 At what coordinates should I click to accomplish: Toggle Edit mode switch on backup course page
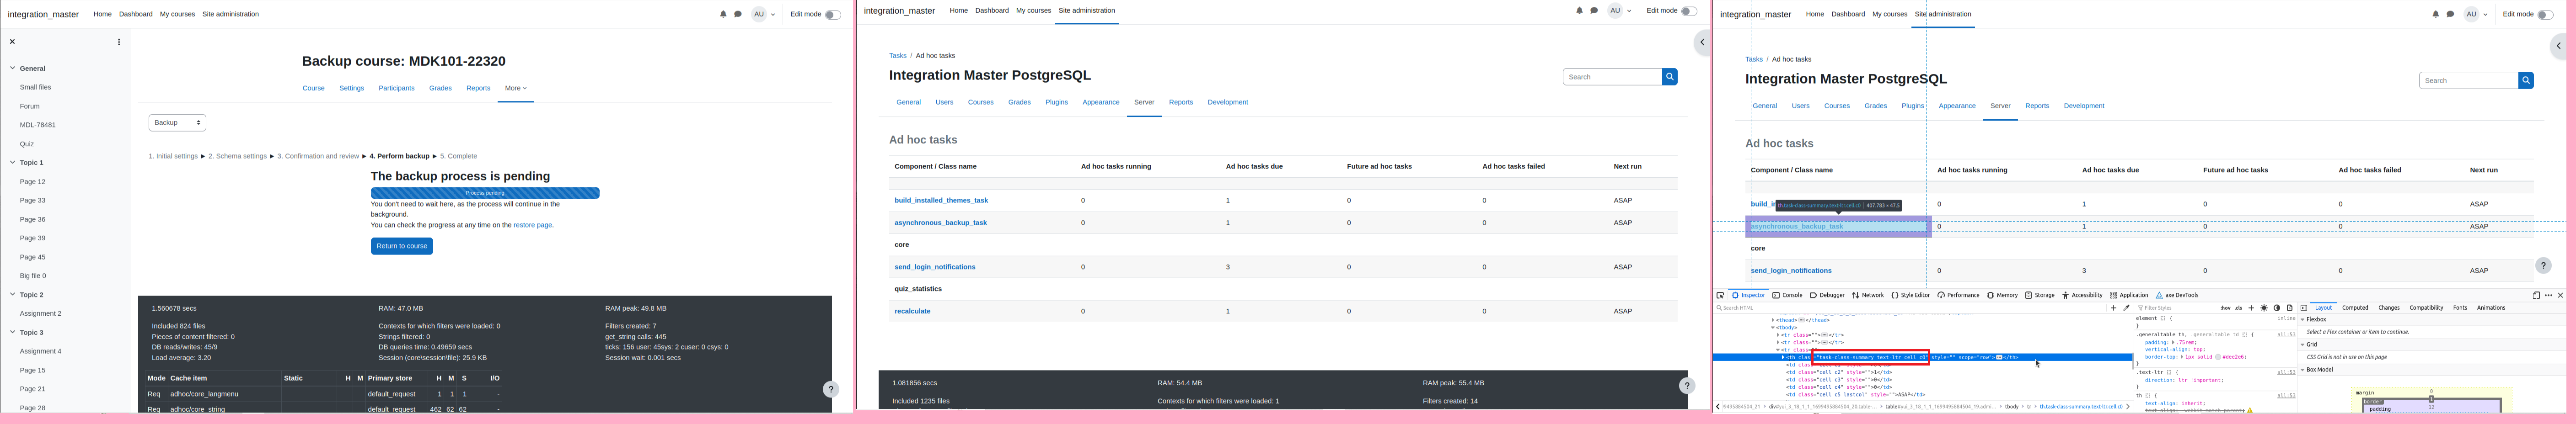832,14
